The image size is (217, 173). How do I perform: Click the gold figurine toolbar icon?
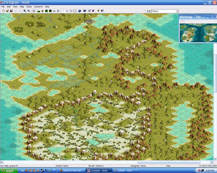(x=42, y=11)
